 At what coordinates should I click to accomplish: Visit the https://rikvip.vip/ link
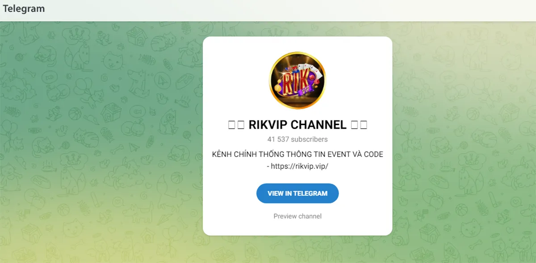tap(300, 166)
